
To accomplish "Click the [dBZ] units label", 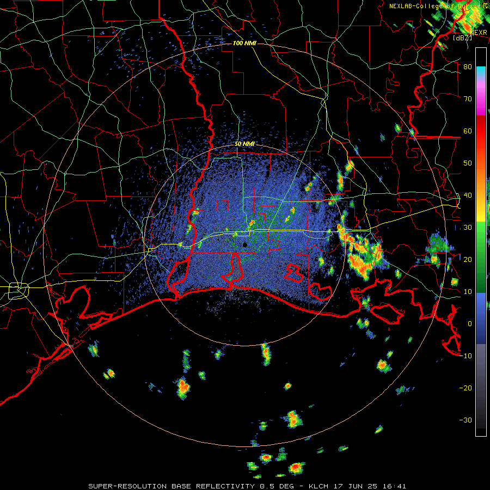I will pyautogui.click(x=462, y=38).
